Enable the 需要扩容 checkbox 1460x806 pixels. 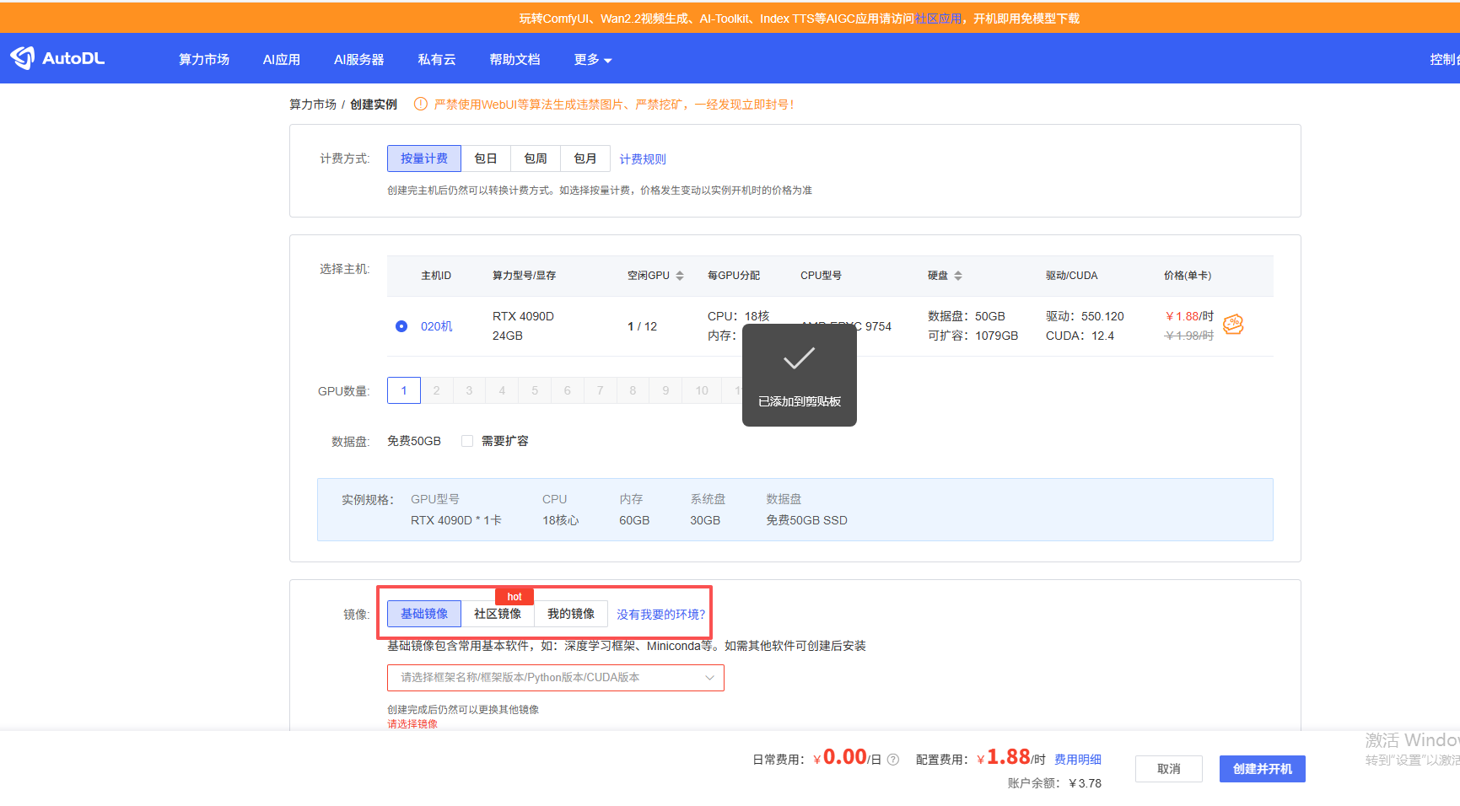click(467, 441)
